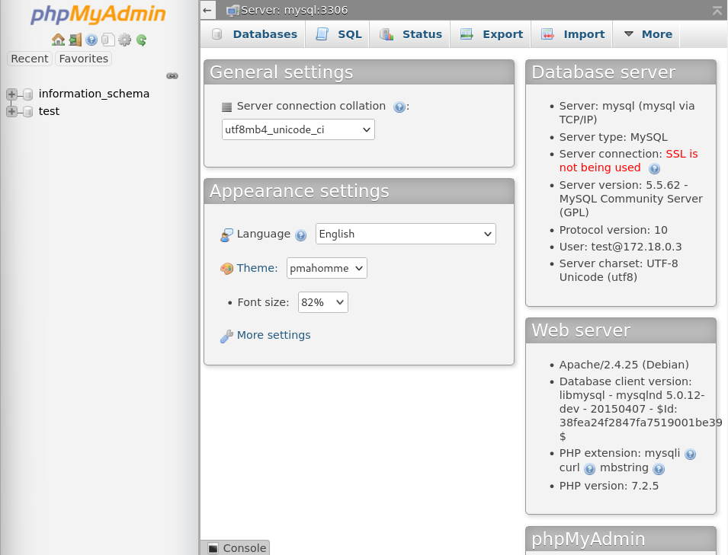Open the Server connection collation dropdown
The image size is (728, 555).
[x=298, y=130]
